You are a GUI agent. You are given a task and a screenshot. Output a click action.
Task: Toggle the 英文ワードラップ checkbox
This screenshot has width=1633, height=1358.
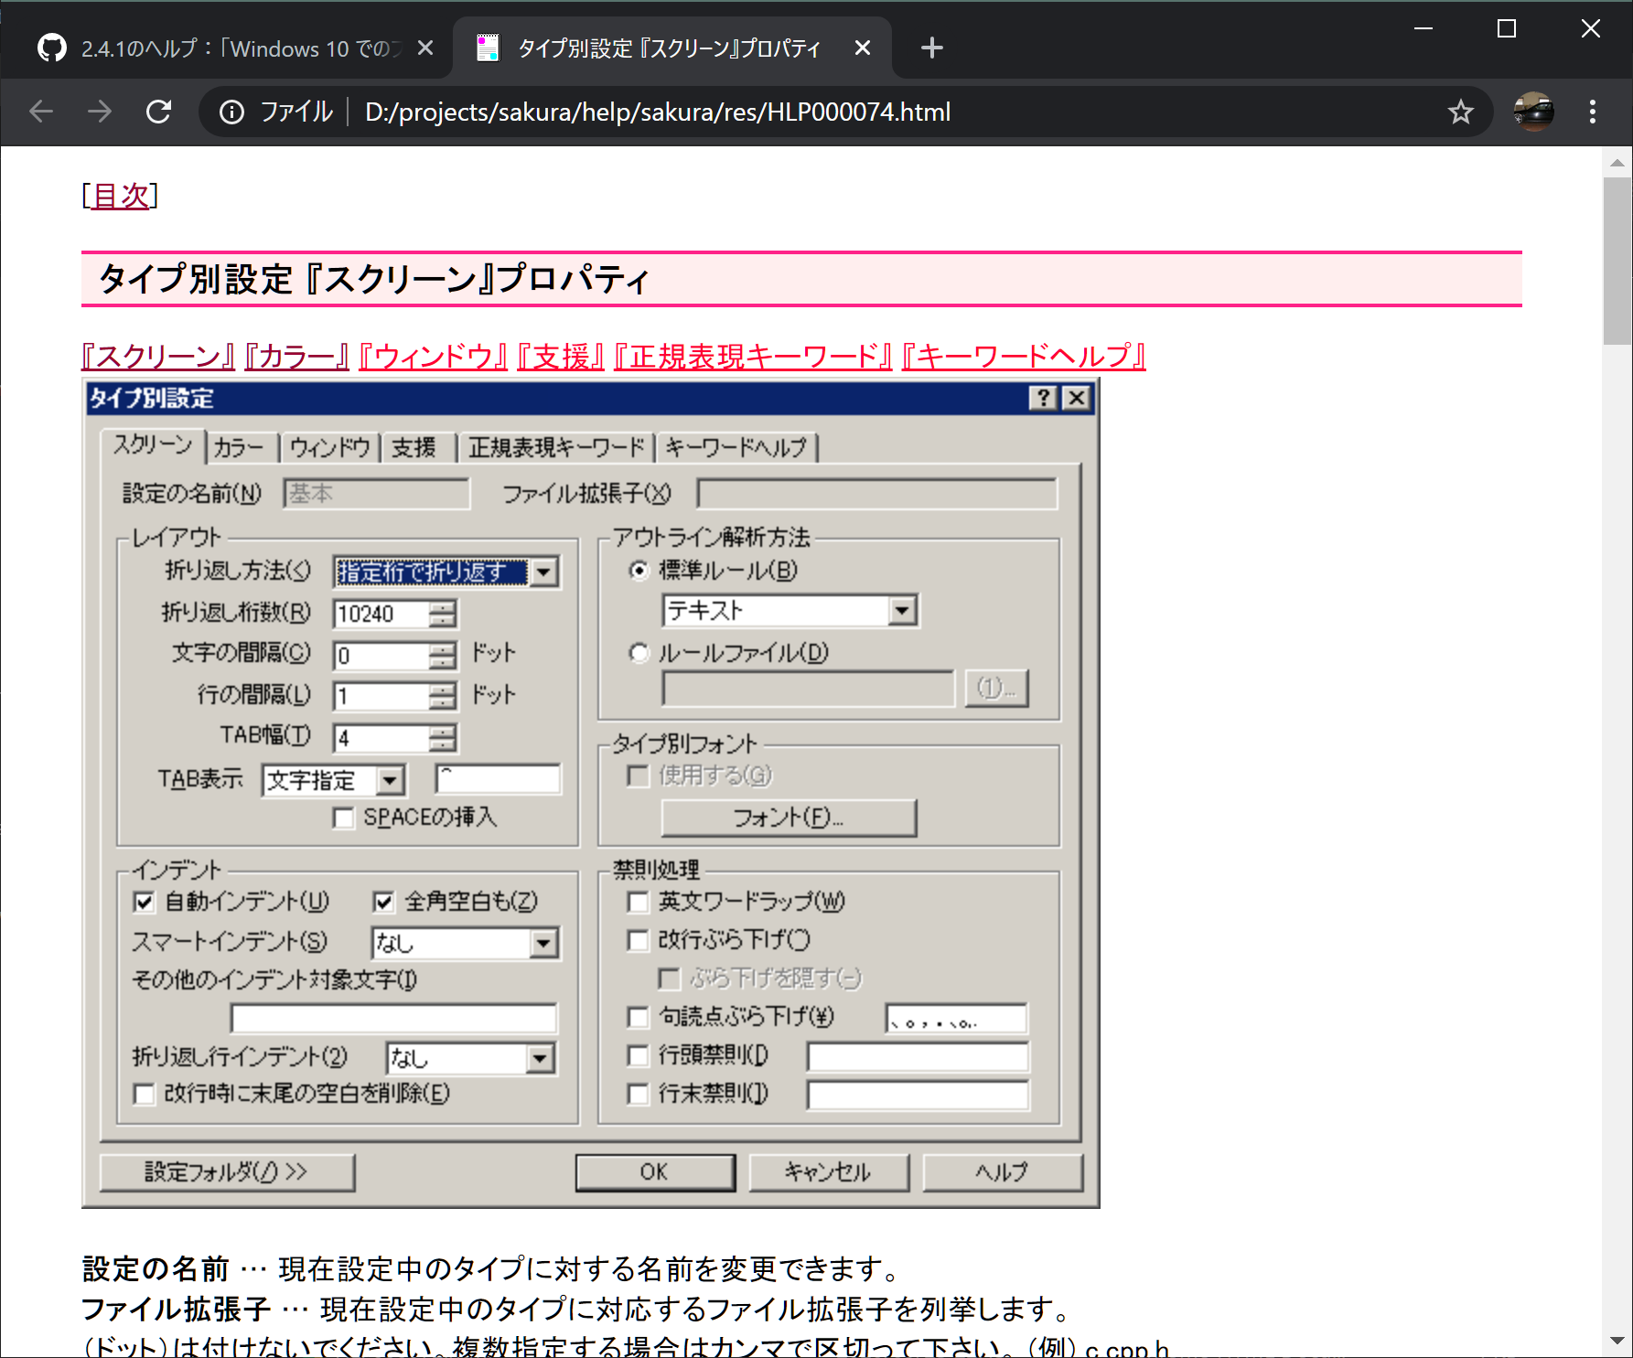[x=638, y=903]
